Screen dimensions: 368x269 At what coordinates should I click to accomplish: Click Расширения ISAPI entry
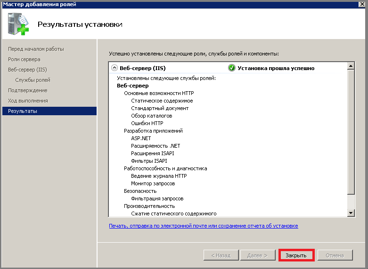(153, 153)
